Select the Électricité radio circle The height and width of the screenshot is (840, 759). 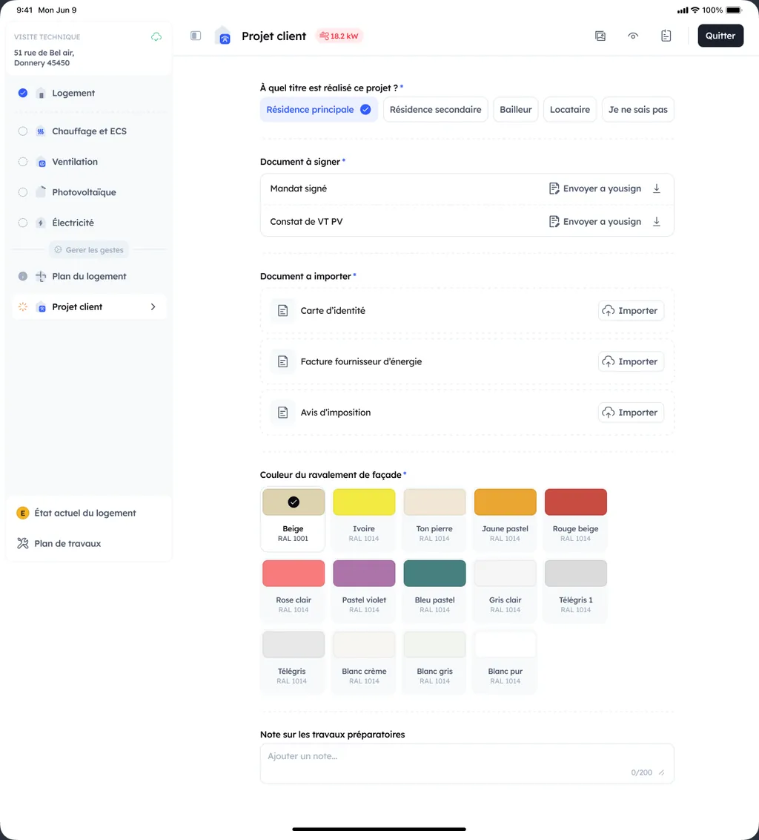(x=22, y=223)
